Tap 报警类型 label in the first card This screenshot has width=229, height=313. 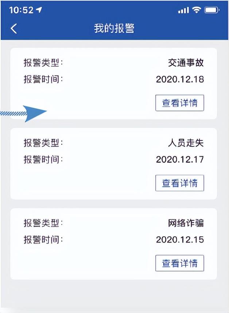(x=43, y=63)
